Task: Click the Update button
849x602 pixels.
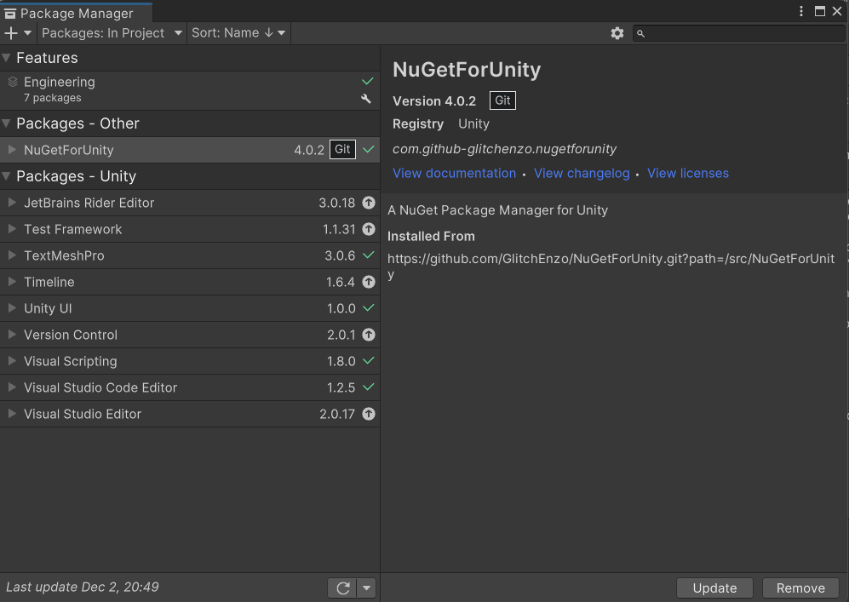Action: [x=714, y=588]
